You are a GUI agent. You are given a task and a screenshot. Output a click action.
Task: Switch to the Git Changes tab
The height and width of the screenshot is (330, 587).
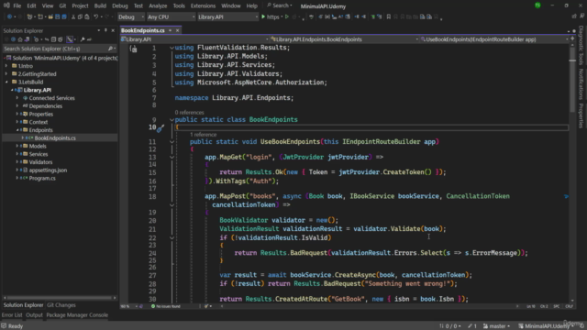coord(61,305)
